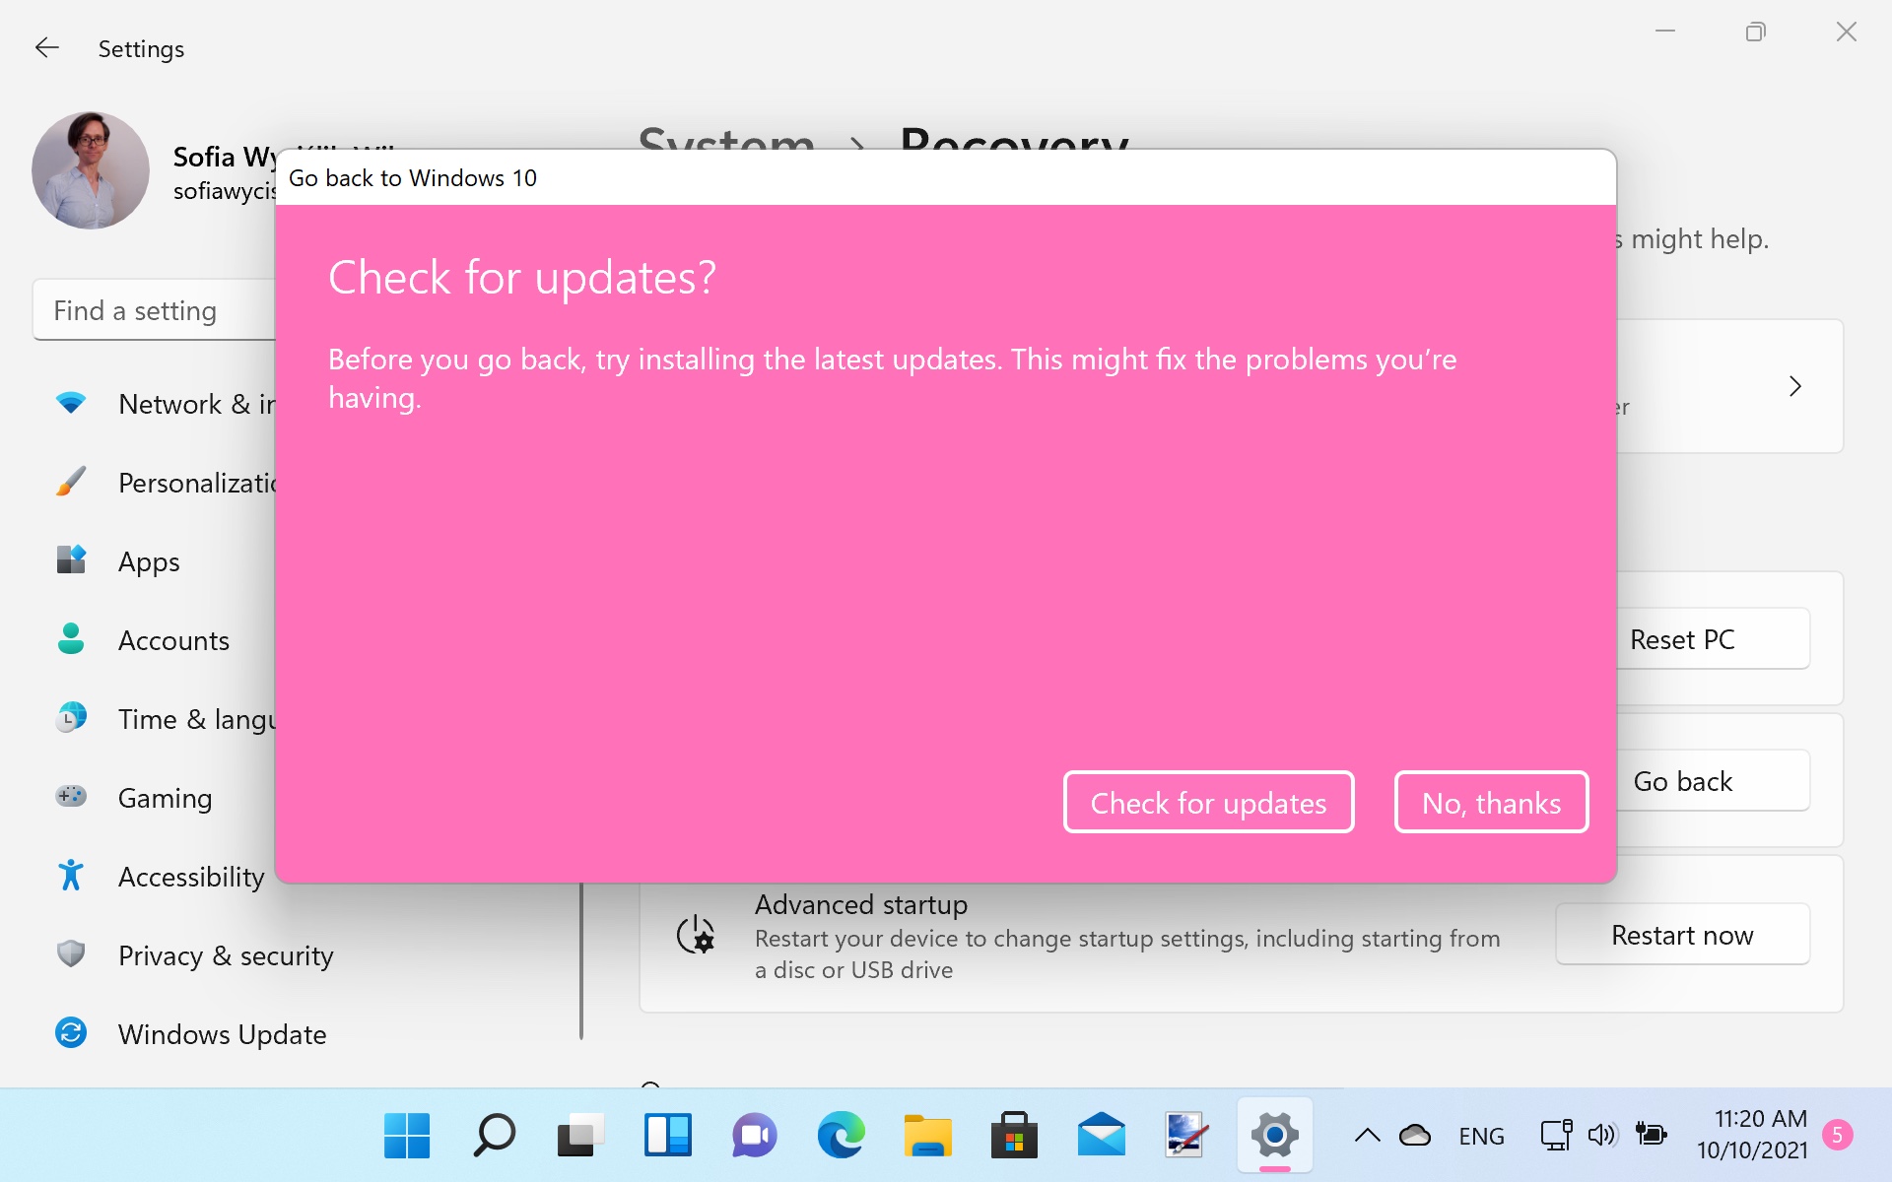
Task: Launch Microsoft Edge from the taskbar
Action: (841, 1136)
